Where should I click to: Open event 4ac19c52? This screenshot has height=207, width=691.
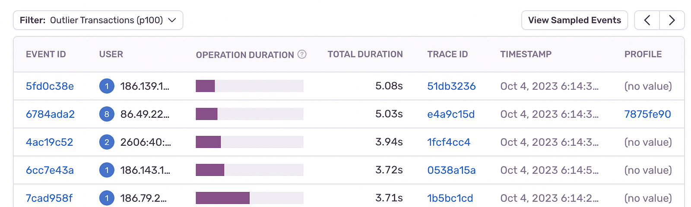49,142
